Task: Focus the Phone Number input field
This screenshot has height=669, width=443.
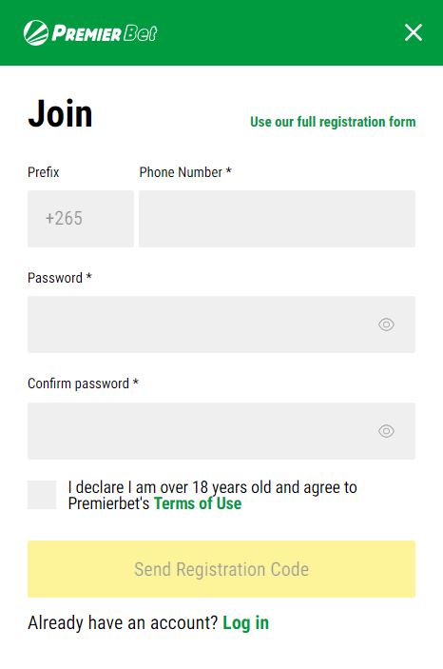Action: [x=277, y=219]
